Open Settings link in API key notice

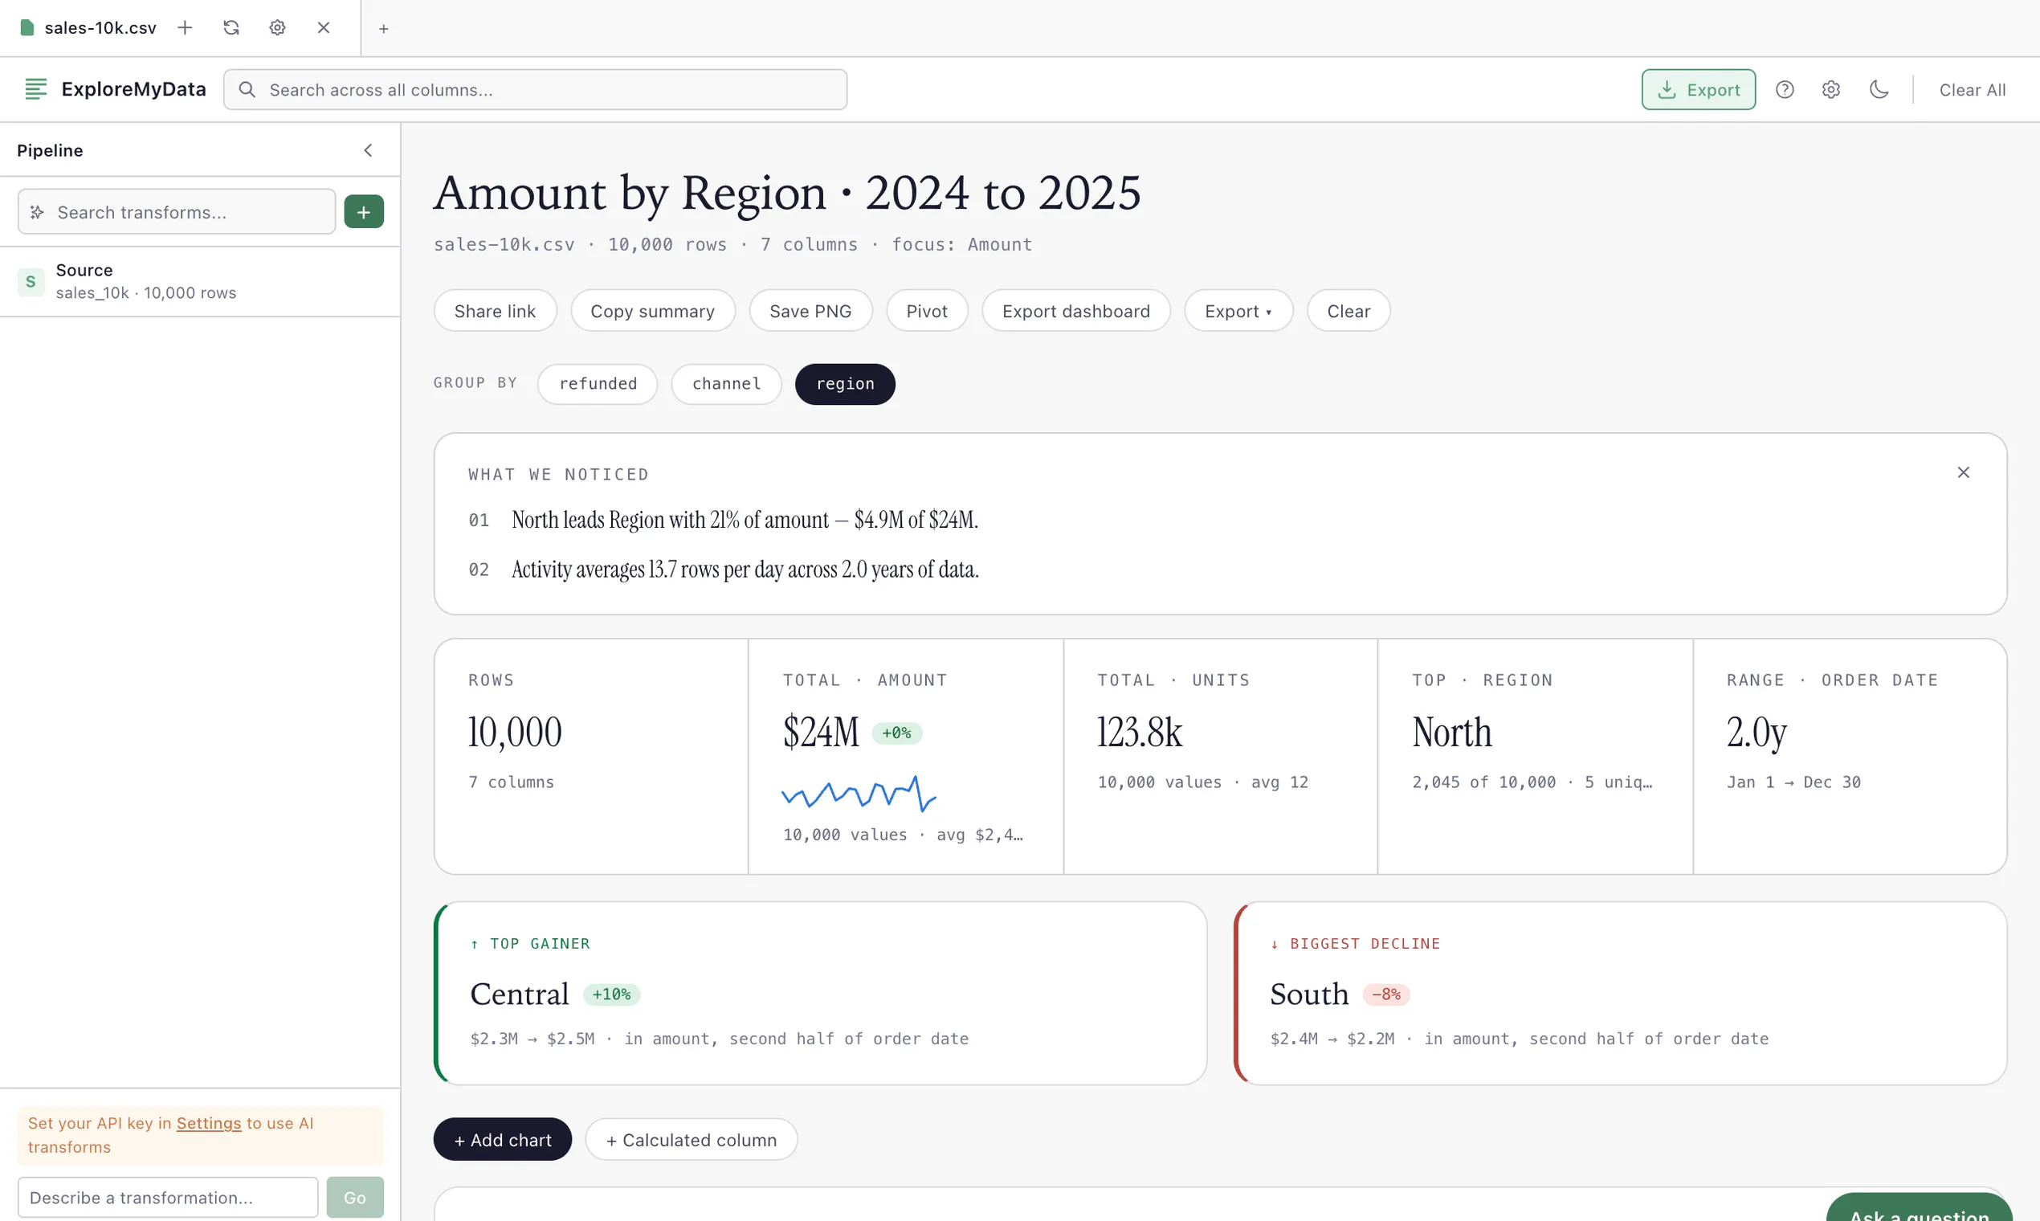click(209, 1122)
